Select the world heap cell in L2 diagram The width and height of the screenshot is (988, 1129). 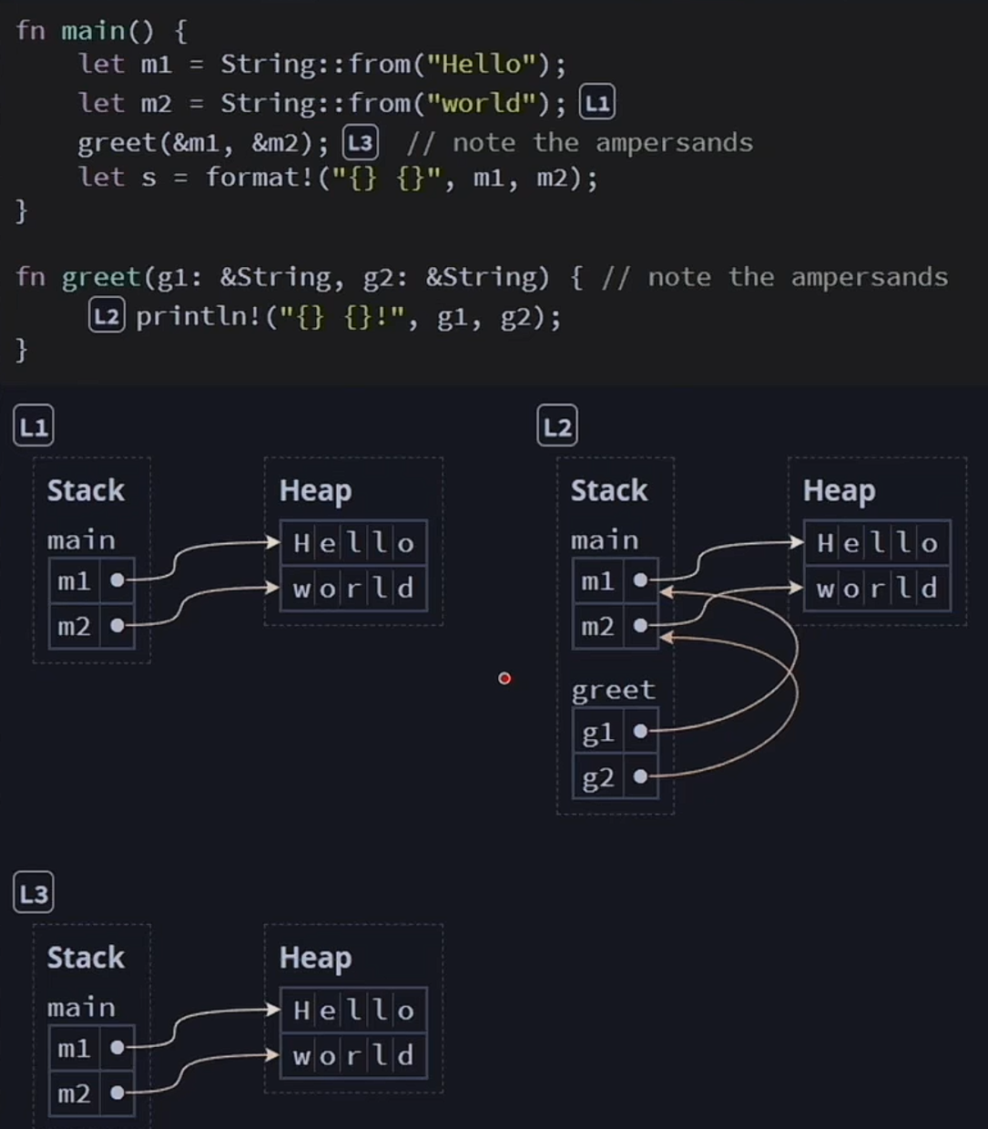point(877,588)
